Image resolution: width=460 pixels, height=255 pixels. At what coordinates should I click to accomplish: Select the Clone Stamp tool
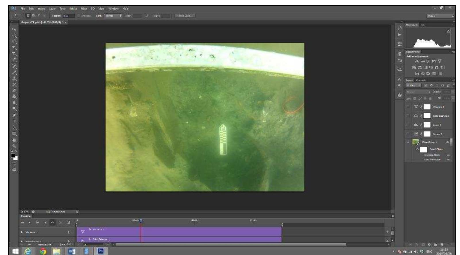[x=14, y=78]
